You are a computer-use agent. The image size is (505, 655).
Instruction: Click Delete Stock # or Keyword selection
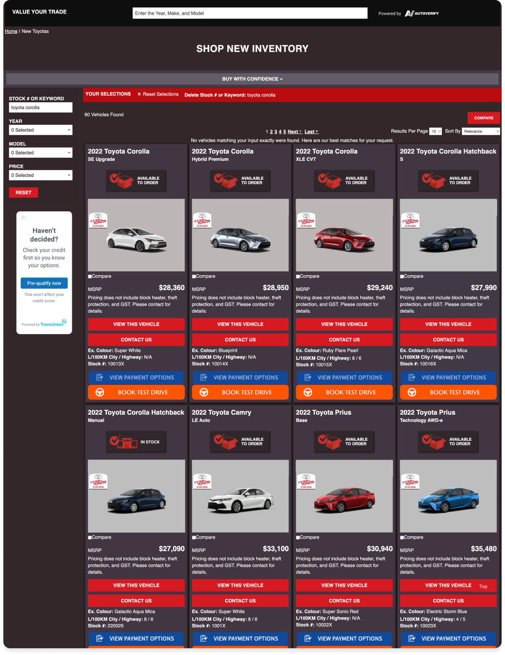point(230,95)
